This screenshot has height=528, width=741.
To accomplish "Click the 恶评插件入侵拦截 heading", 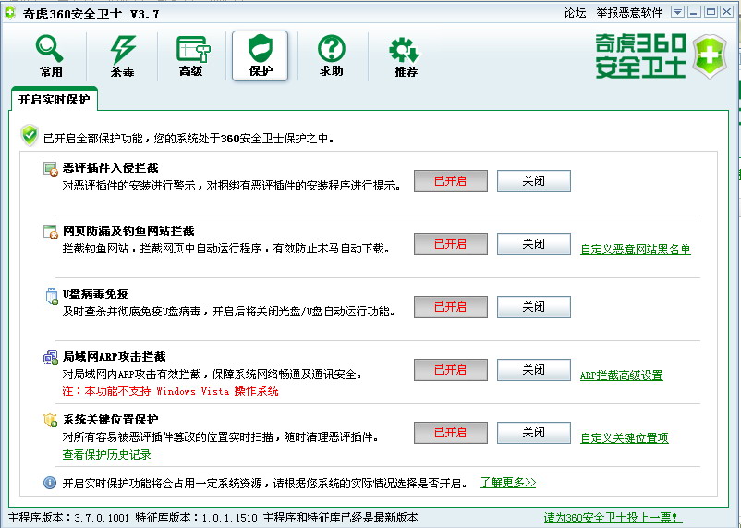I will pos(111,168).
